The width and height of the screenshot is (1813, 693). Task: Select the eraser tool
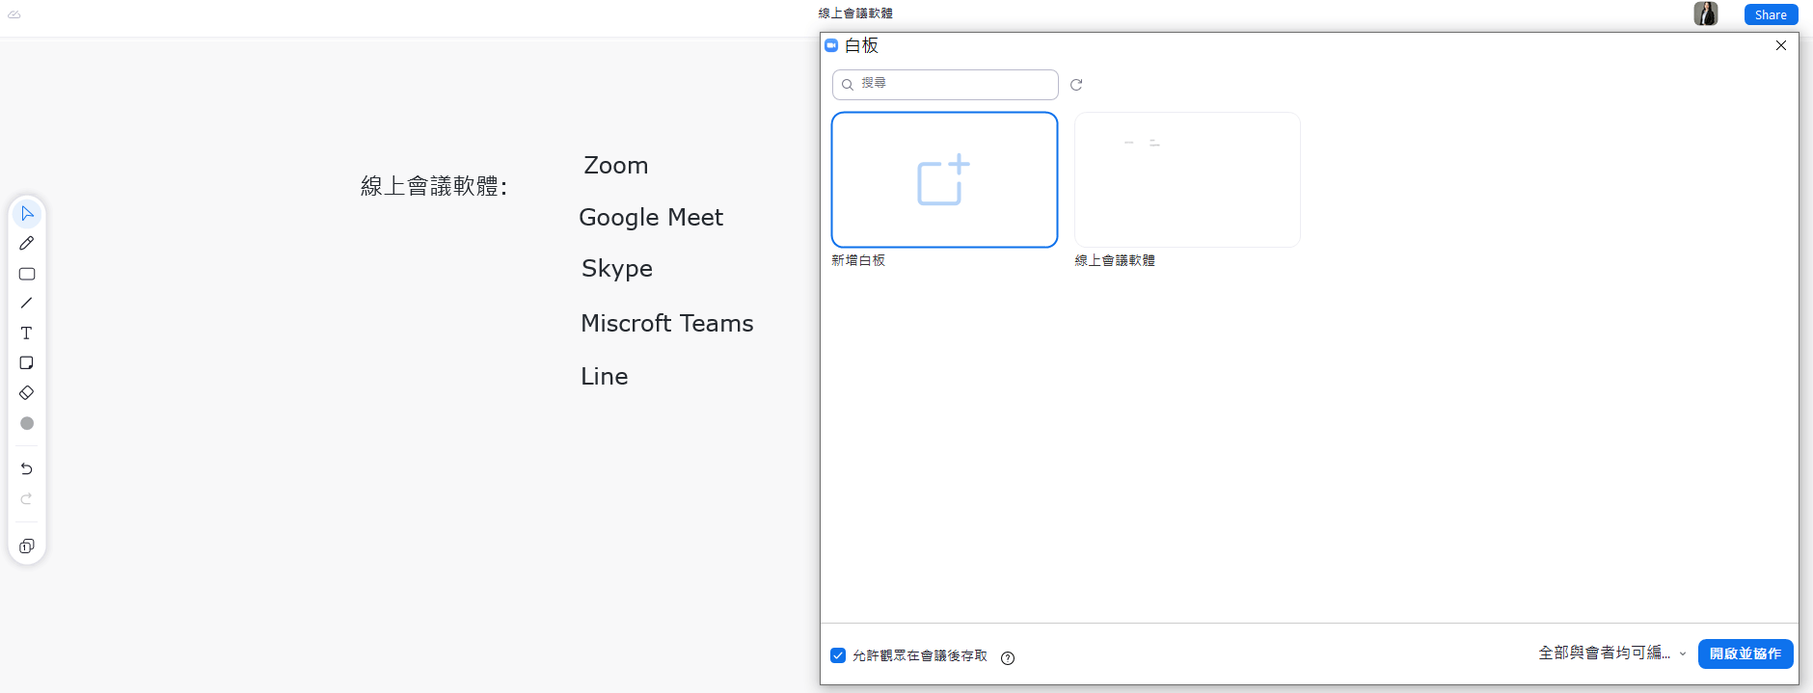pyautogui.click(x=27, y=393)
